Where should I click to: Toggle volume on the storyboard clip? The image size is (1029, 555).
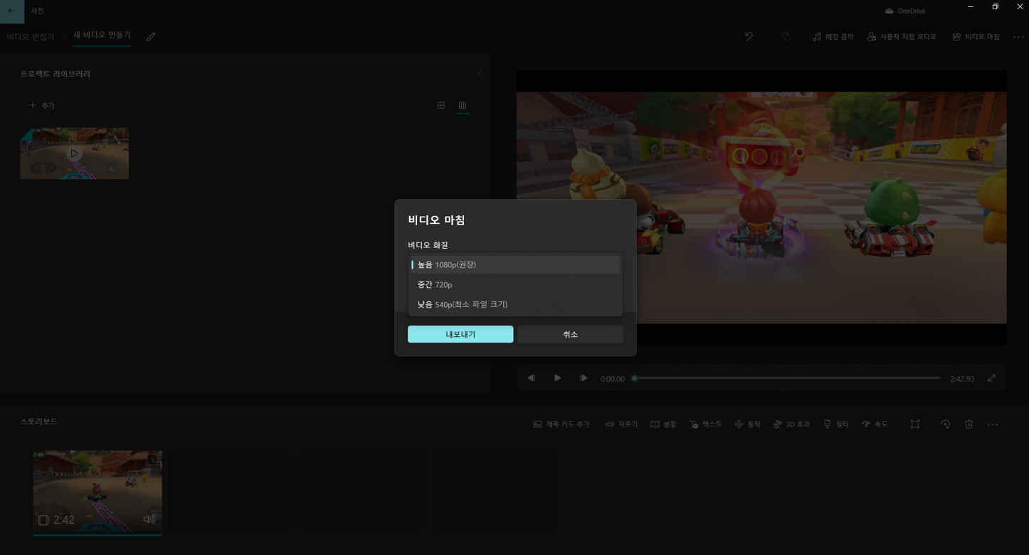pyautogui.click(x=149, y=519)
